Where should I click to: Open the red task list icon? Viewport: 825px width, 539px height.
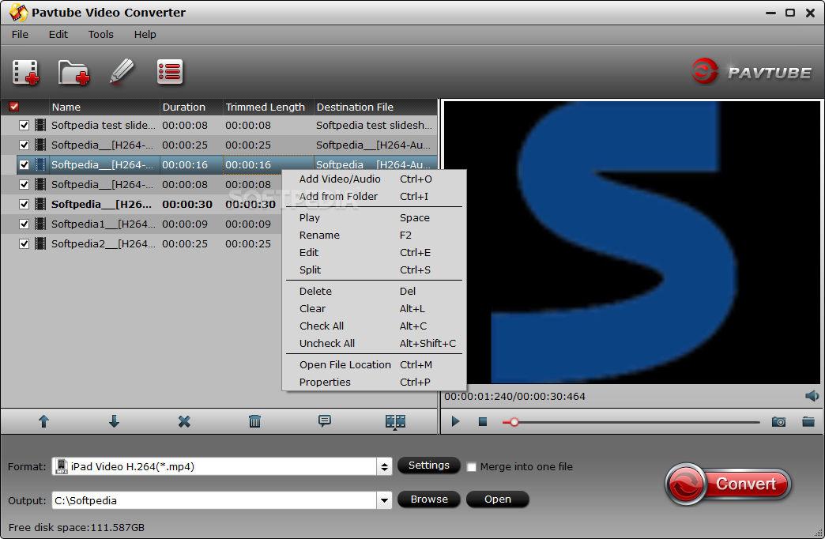[169, 72]
